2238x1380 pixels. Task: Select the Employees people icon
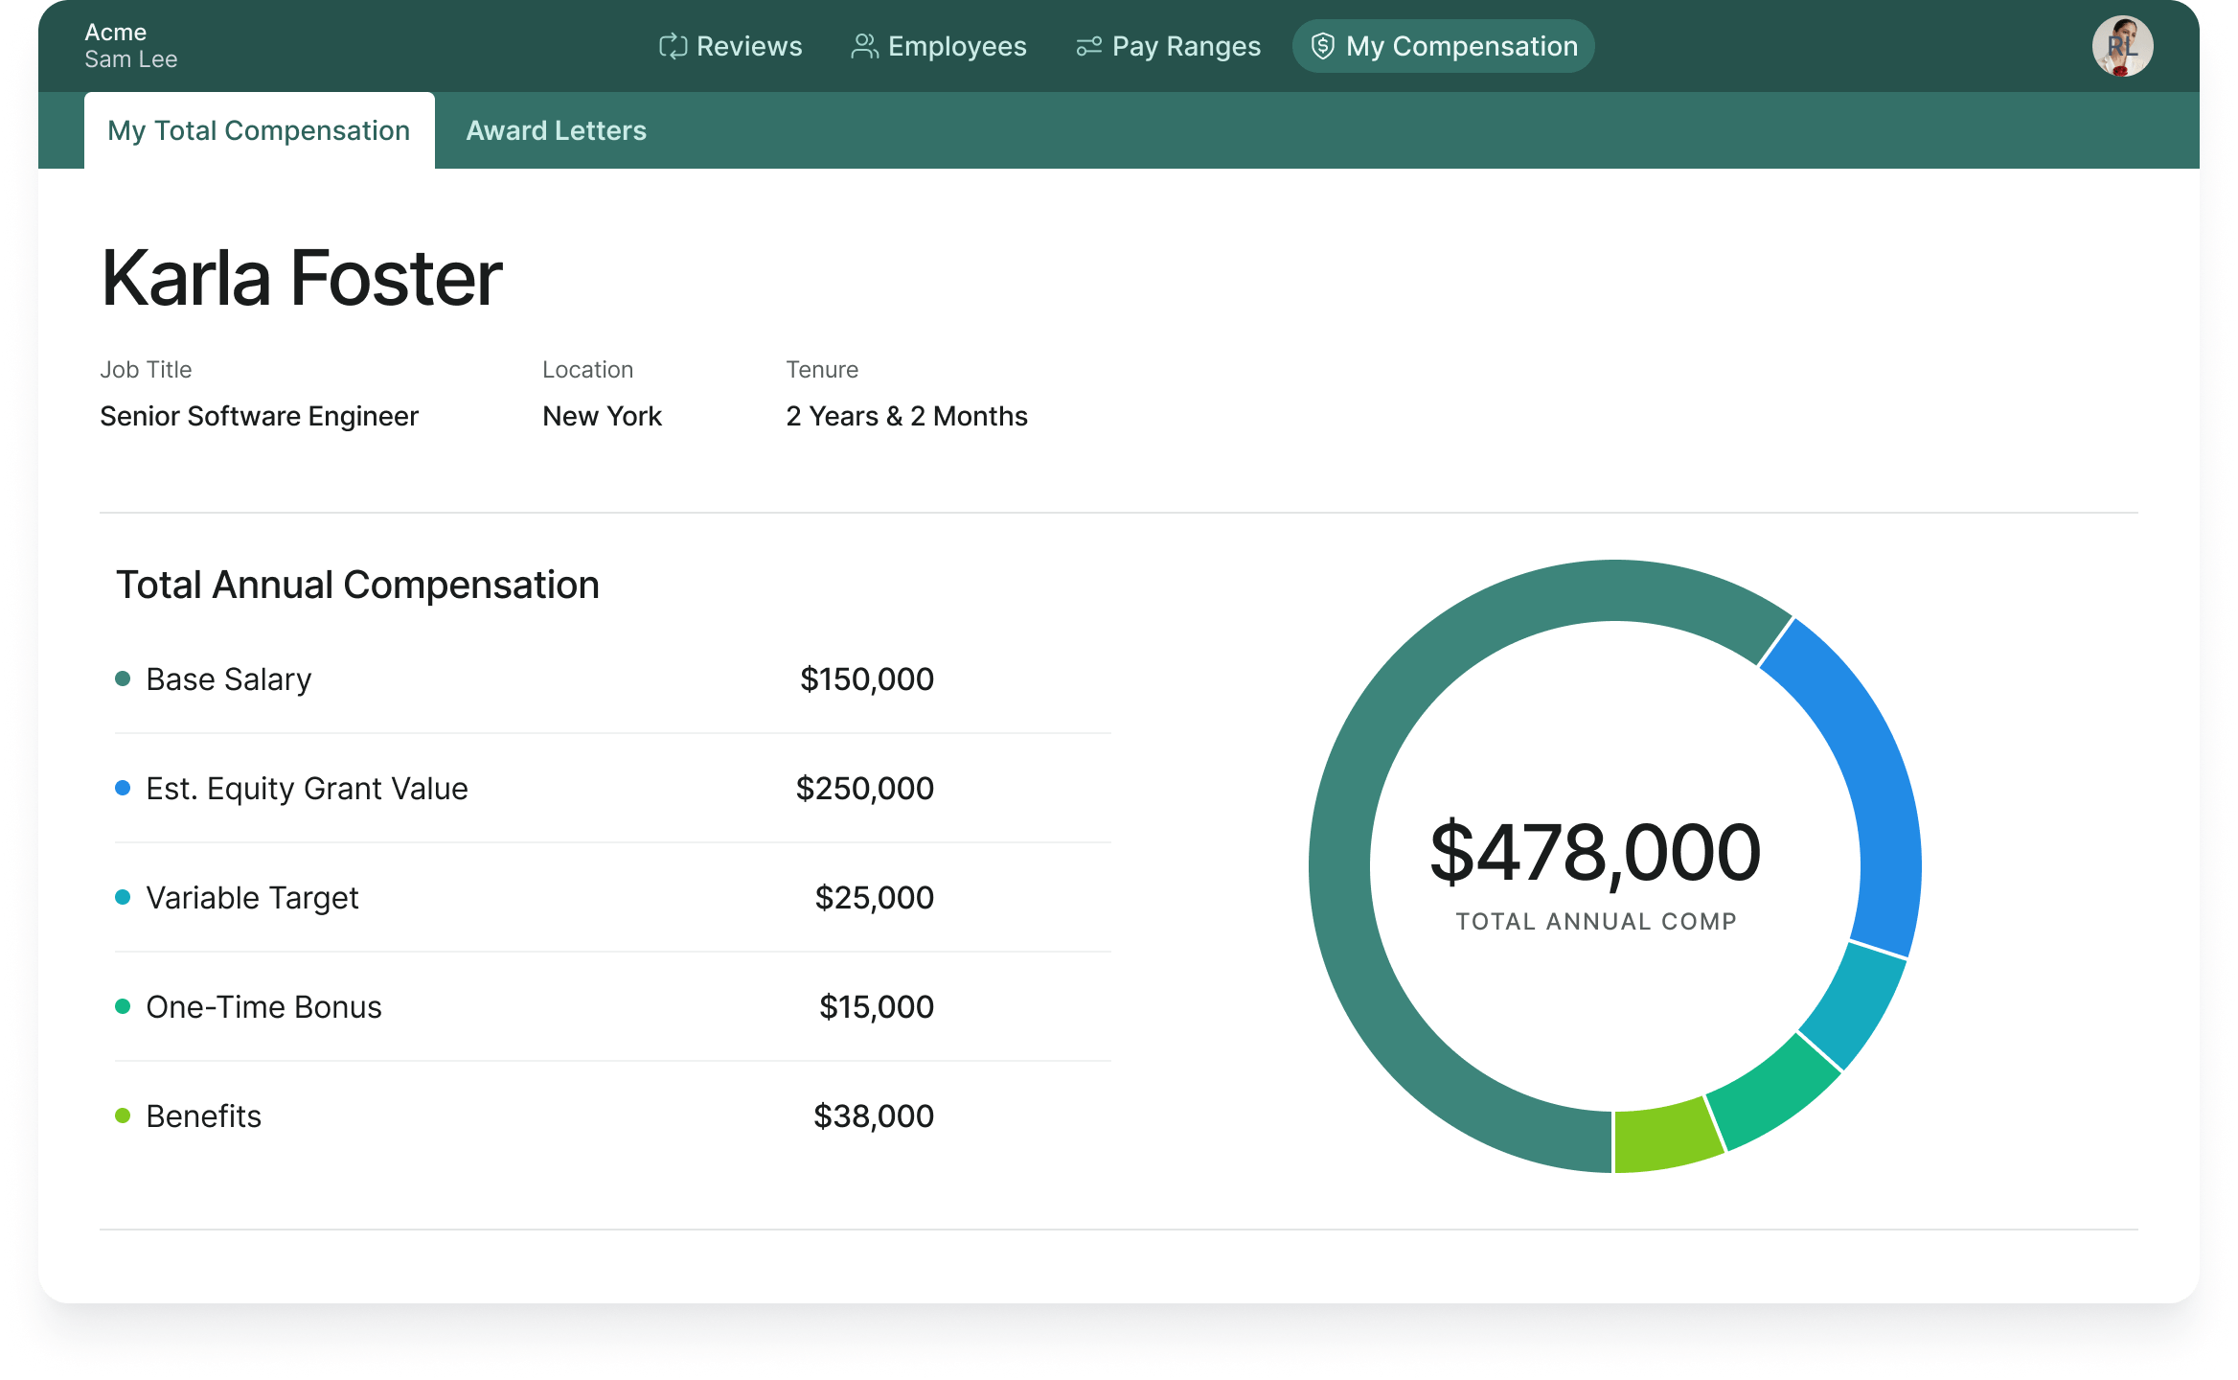click(x=863, y=45)
